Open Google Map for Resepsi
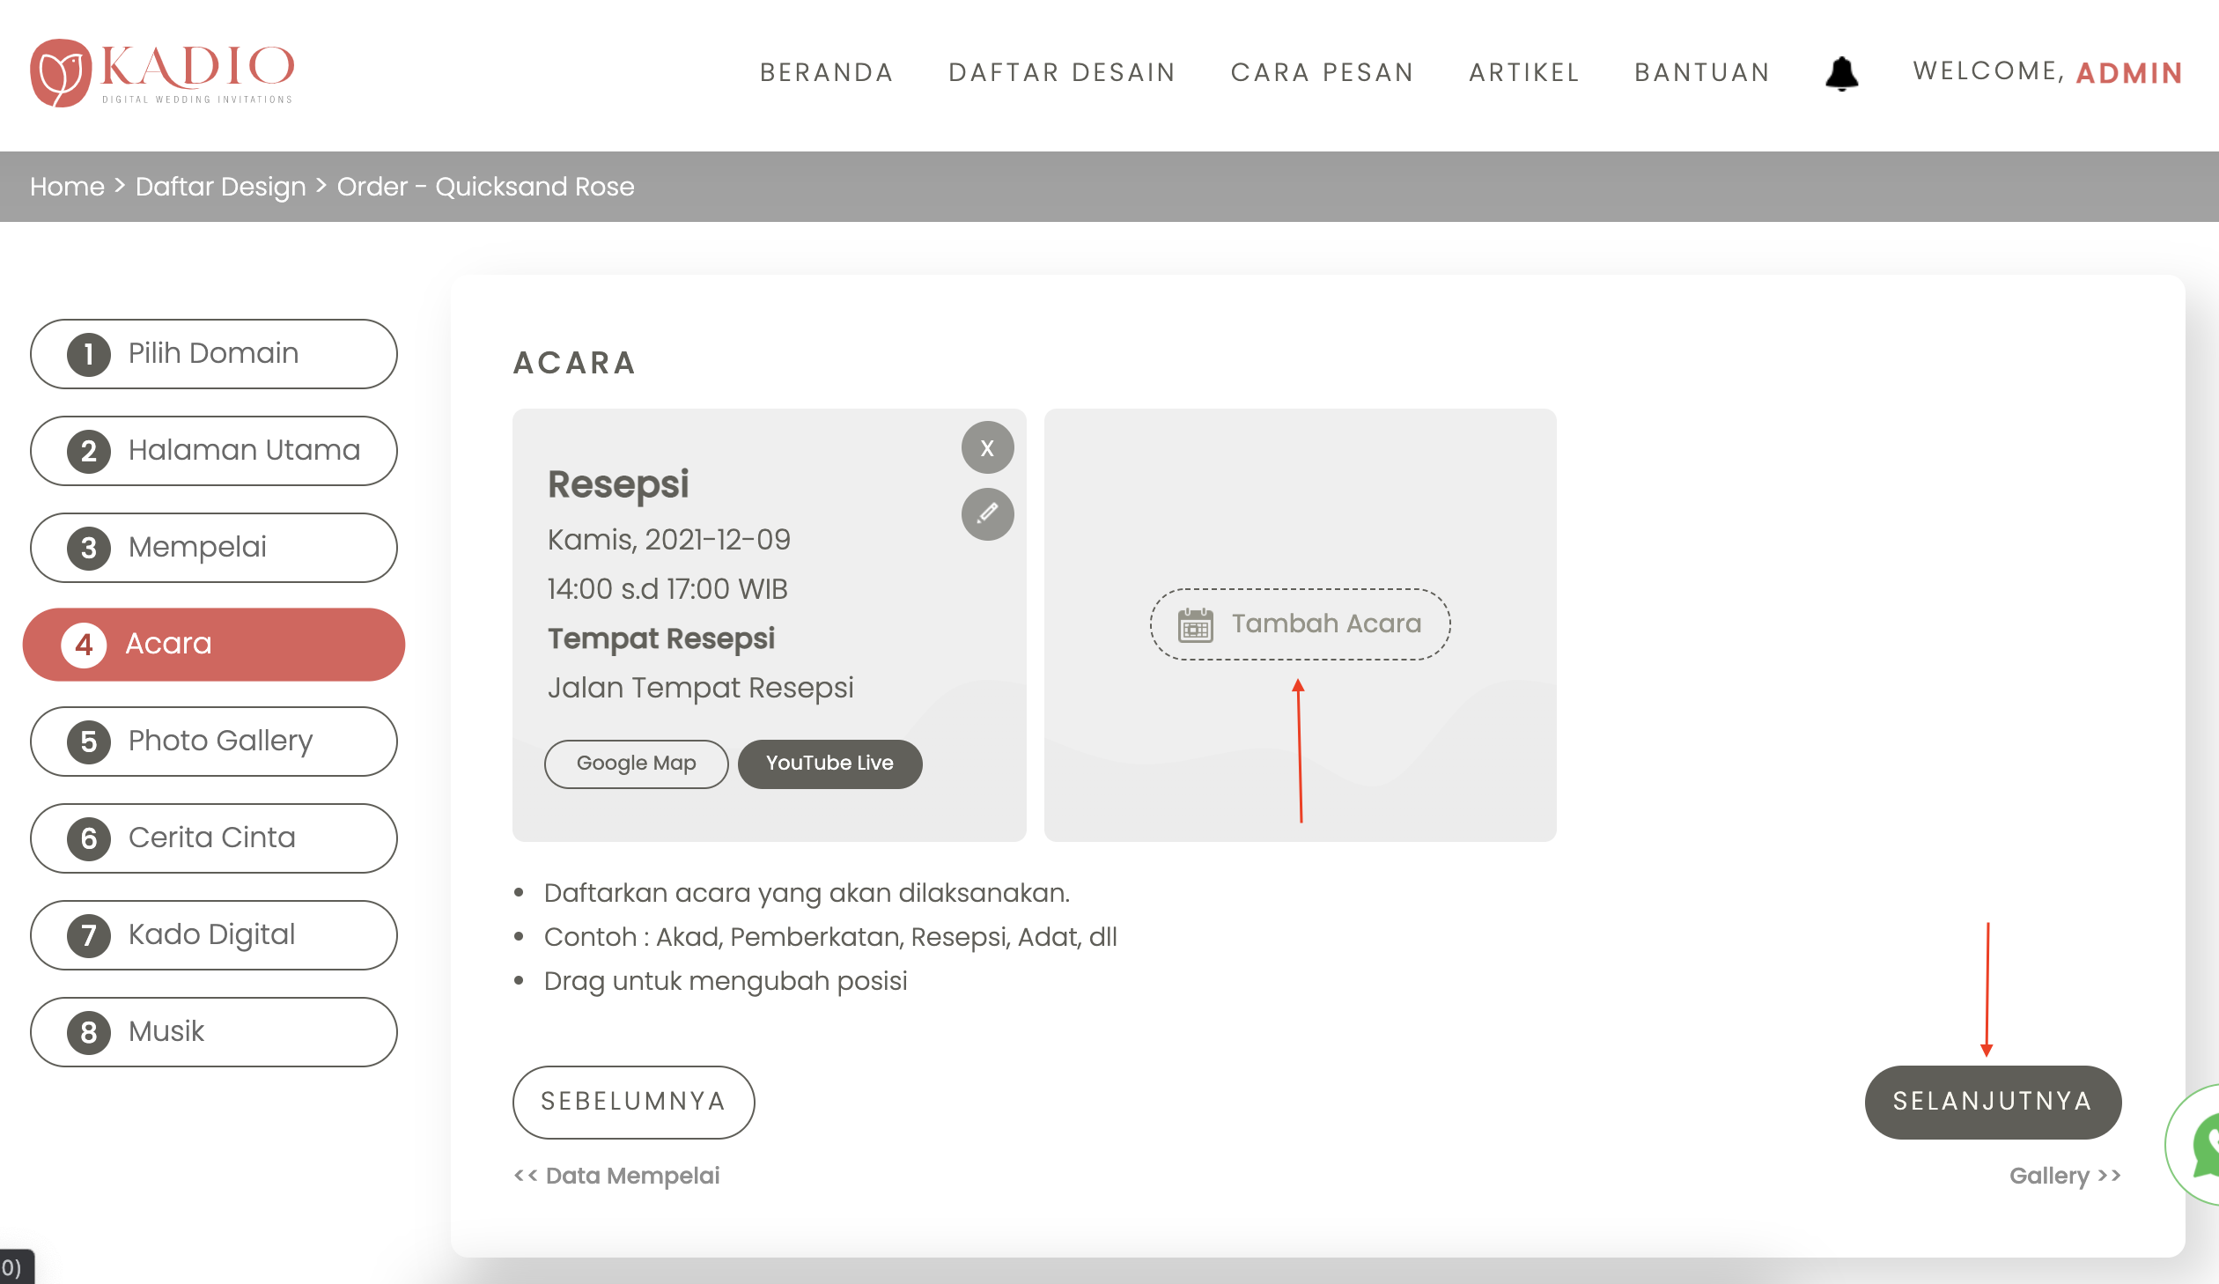Screen dimensions: 2219x1284 636,764
